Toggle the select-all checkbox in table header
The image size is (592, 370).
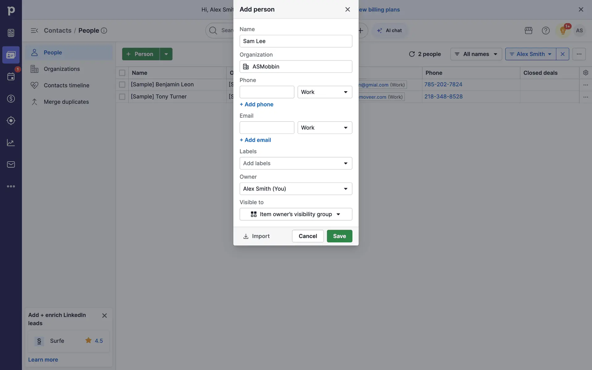coord(122,73)
